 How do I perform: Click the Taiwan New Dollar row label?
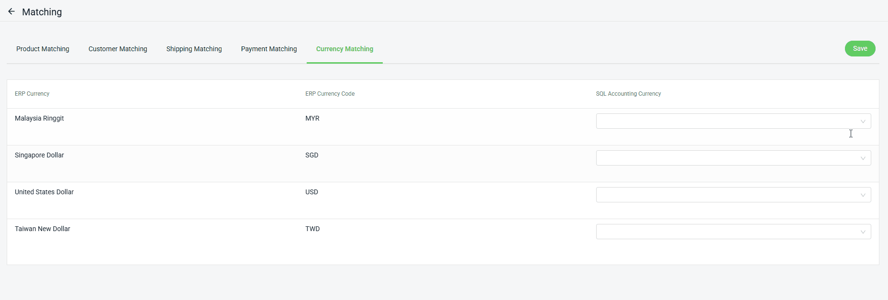click(42, 229)
